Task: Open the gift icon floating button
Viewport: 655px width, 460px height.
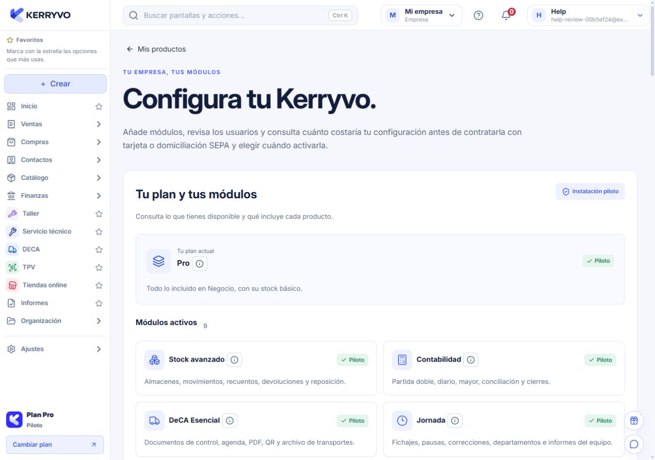Action: [x=634, y=420]
